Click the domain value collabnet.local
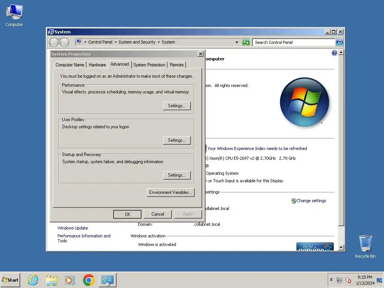The width and height of the screenshot is (384, 288). (x=207, y=224)
